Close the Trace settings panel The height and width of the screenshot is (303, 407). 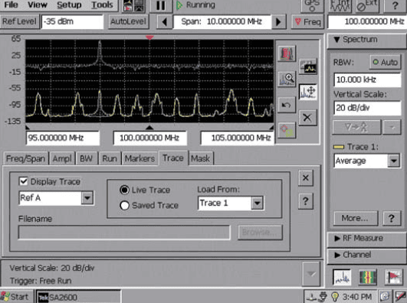[x=306, y=178]
